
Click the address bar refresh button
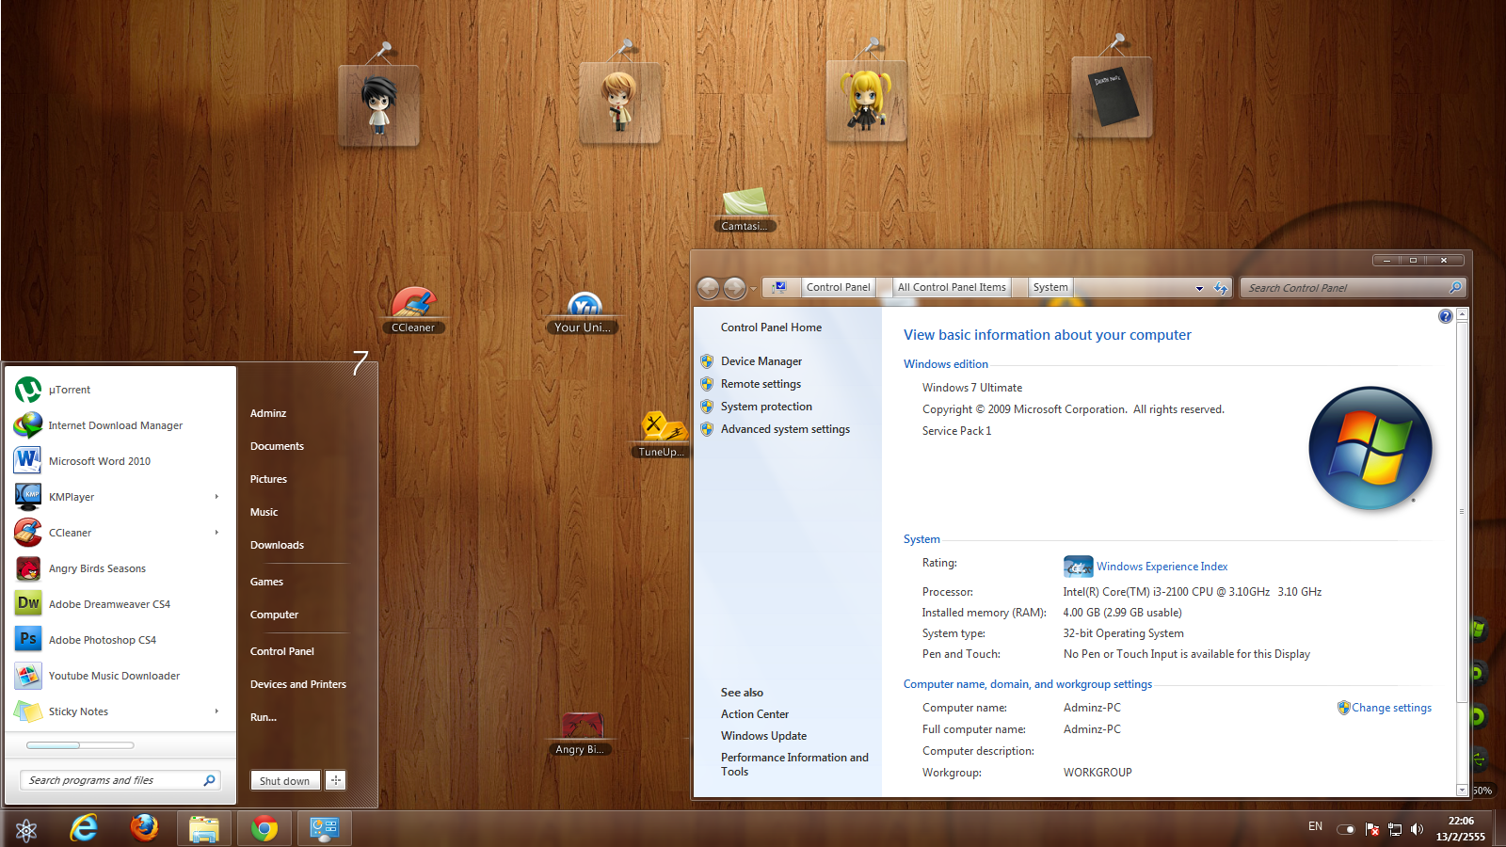coord(1221,288)
